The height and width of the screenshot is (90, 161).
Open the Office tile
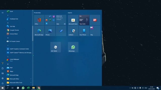[39, 20]
